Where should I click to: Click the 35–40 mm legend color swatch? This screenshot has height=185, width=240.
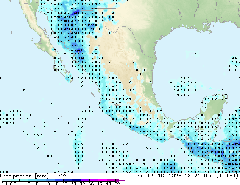pos(94,180)
